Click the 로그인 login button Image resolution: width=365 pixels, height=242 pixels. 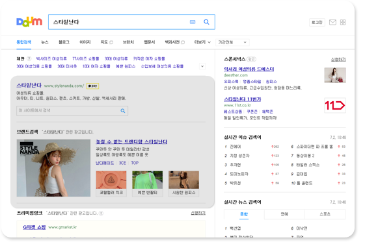pyautogui.click(x=317, y=22)
